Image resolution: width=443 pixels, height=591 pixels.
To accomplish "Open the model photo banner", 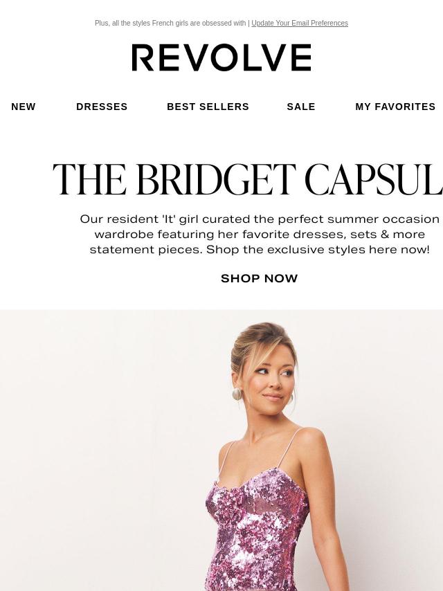I will (221, 450).
